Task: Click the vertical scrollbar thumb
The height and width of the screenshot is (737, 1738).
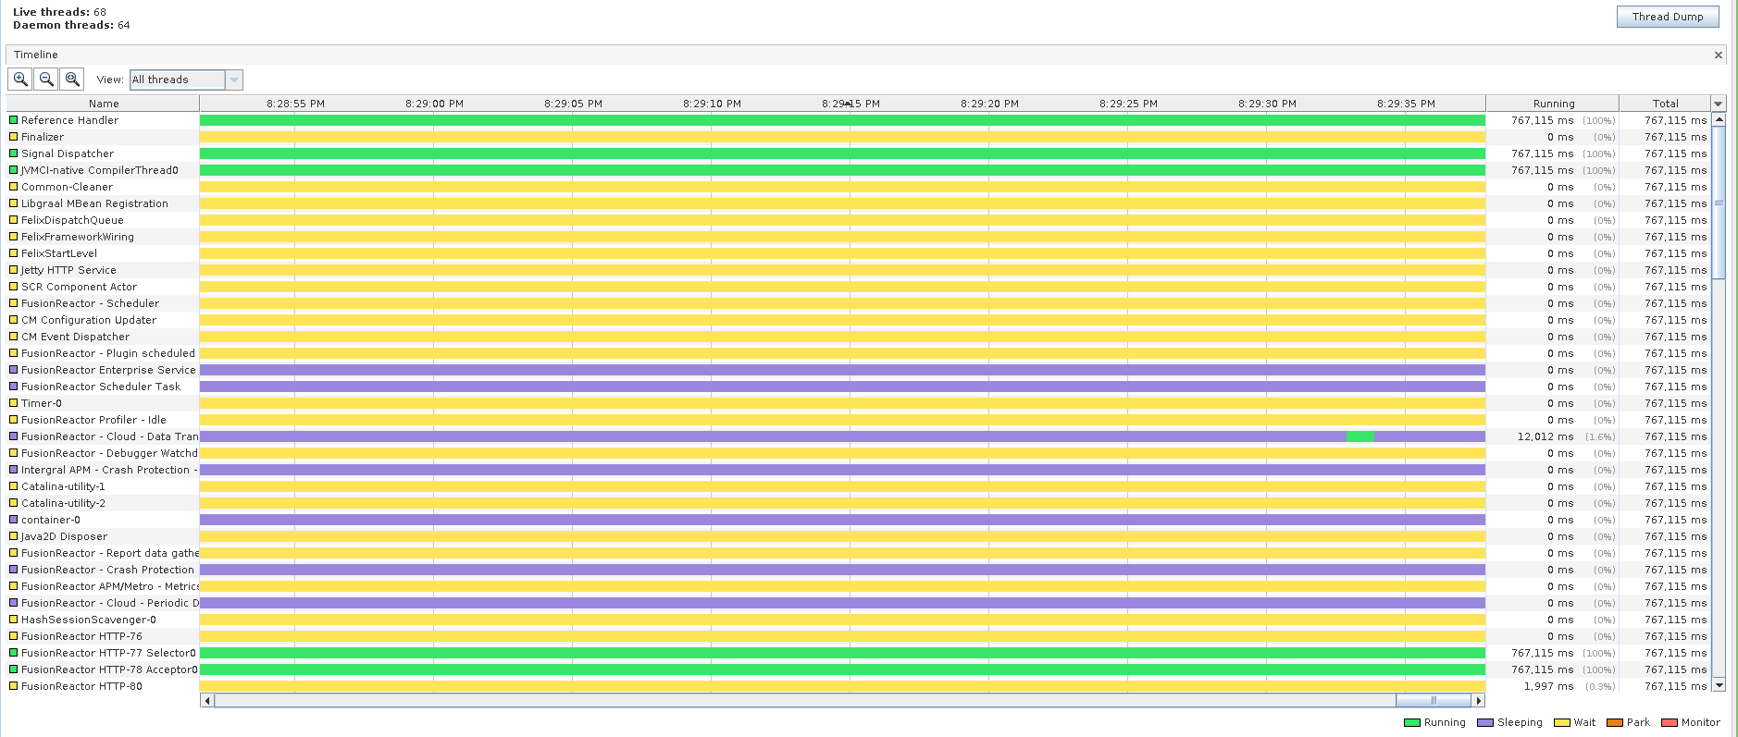Action: click(1719, 203)
